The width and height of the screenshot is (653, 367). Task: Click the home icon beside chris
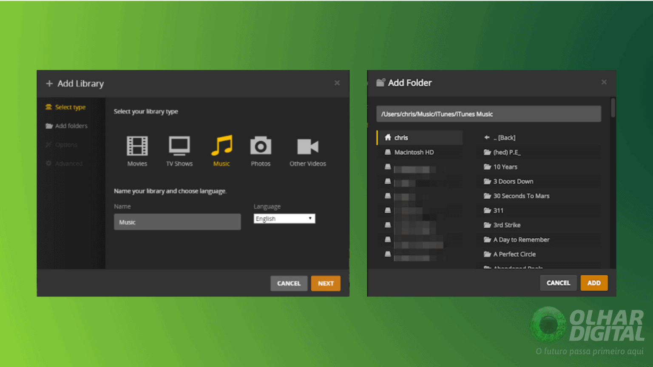[x=388, y=137]
